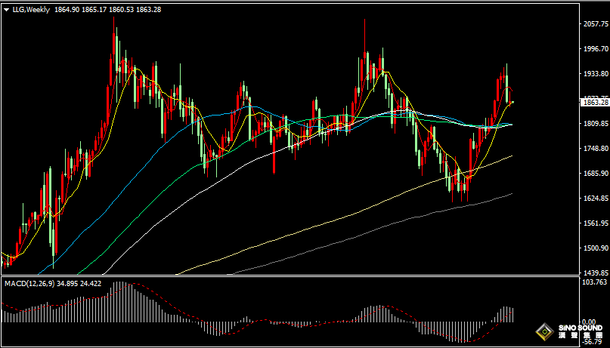This screenshot has width=610, height=348.
Task: Click the 0.00 level on MACD scale
Action: click(x=590, y=322)
